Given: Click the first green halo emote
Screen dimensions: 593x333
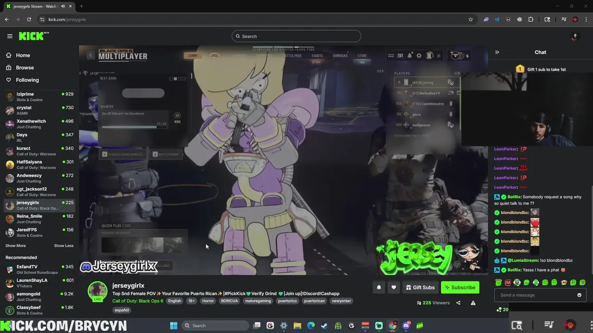Looking at the screenshot, I should pyautogui.click(x=498, y=283).
